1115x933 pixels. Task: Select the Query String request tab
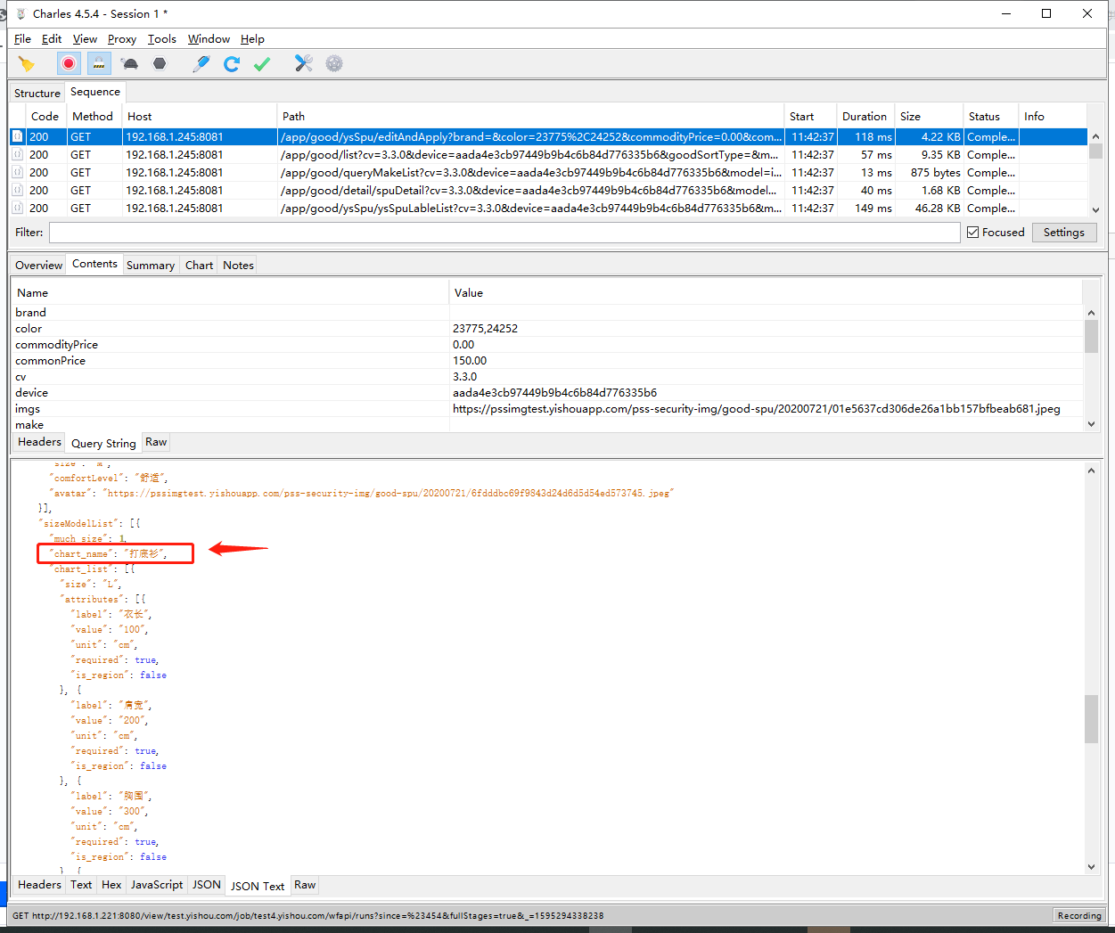[x=103, y=443]
